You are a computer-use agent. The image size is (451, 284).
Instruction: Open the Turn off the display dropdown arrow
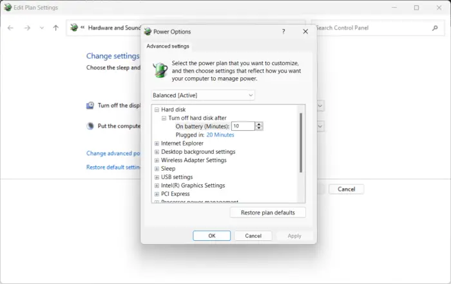320,106
